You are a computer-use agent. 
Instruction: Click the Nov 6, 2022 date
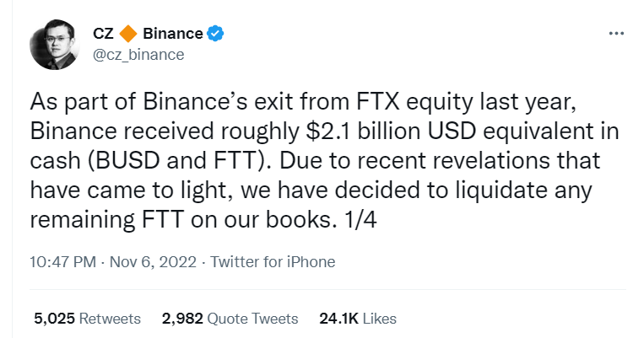[x=153, y=261]
